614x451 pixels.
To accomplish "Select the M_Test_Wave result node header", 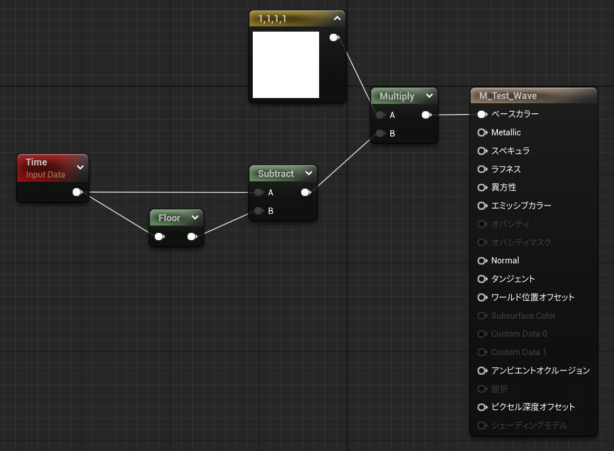I will pos(534,96).
